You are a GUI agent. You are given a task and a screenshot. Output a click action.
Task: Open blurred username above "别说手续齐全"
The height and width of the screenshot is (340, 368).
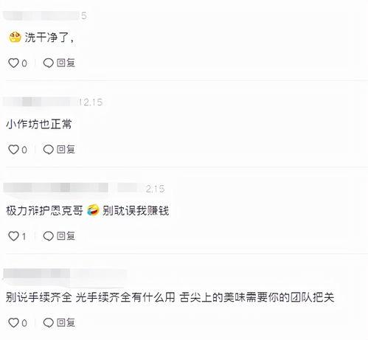pyautogui.click(x=65, y=274)
